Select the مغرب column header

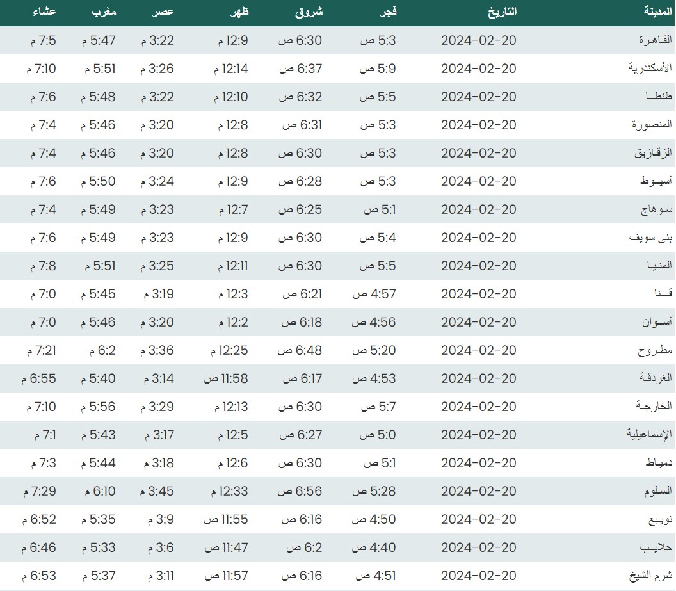(104, 12)
